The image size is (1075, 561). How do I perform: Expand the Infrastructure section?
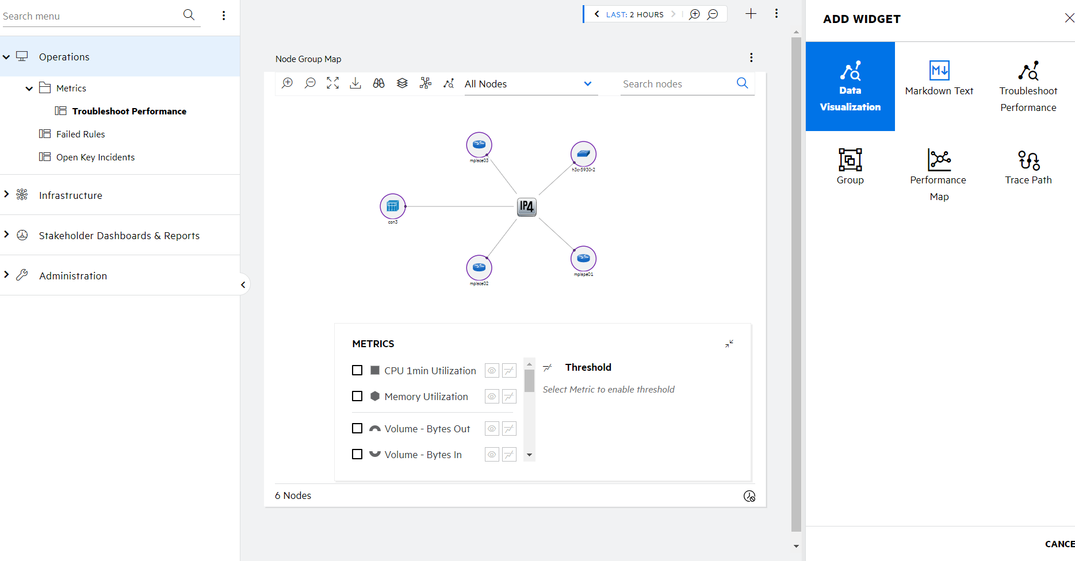click(6, 194)
